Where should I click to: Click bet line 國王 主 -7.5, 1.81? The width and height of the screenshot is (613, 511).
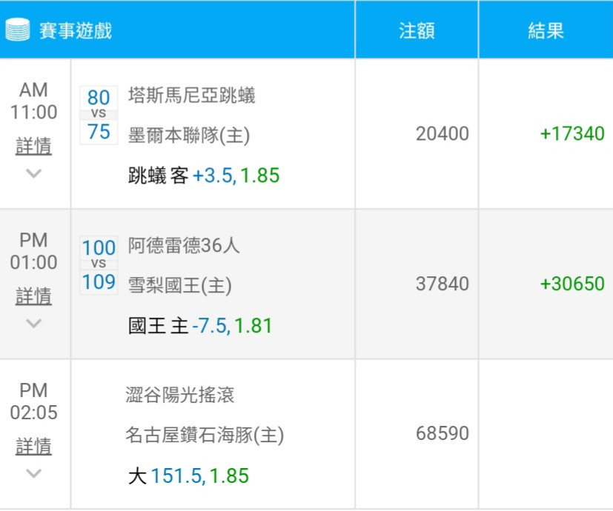click(200, 326)
